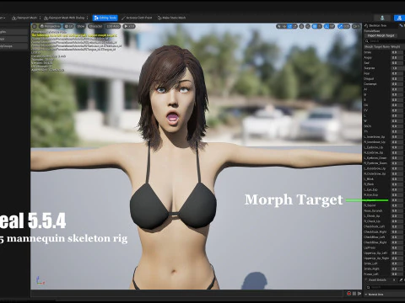
Task: Close the Asset Details tab
Action: pyautogui.click(x=394, y=280)
